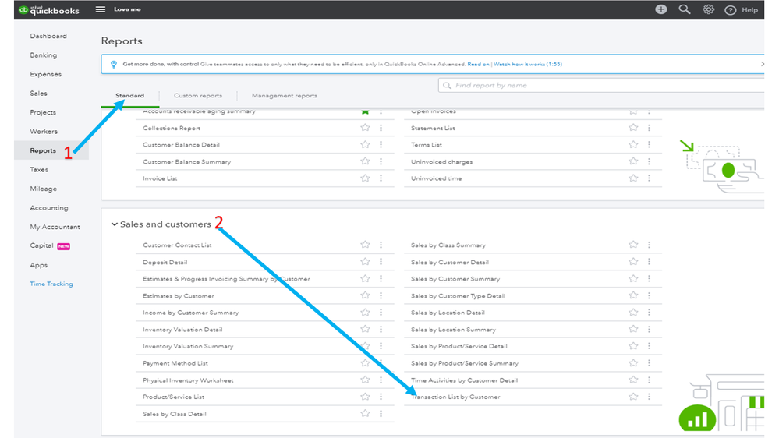
Task: Open Projects in sidebar
Action: point(43,112)
